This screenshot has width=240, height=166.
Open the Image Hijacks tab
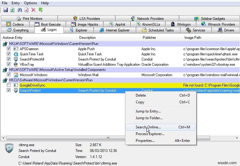85,24
